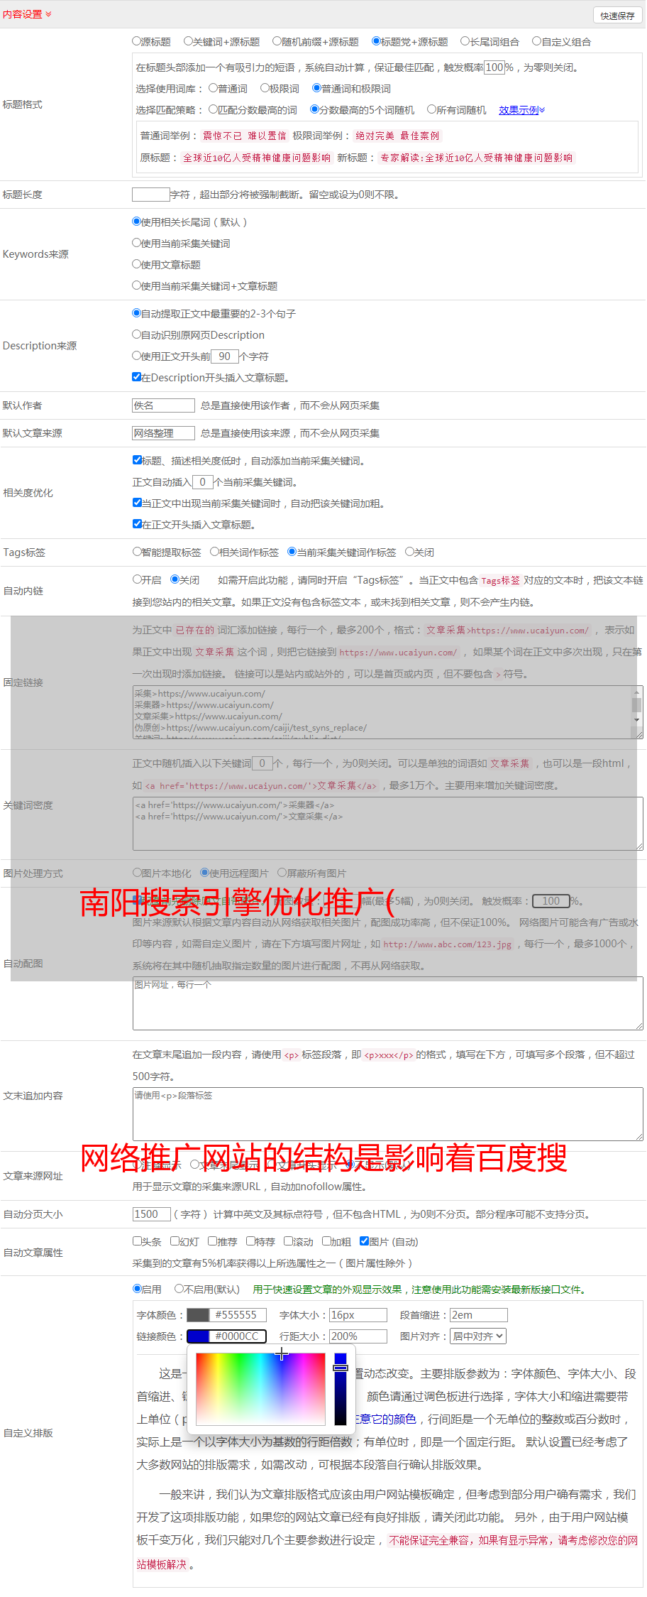The image size is (647, 1597).
Task: Select 使用相关长尾词(默认) keywords source
Action: (x=136, y=222)
